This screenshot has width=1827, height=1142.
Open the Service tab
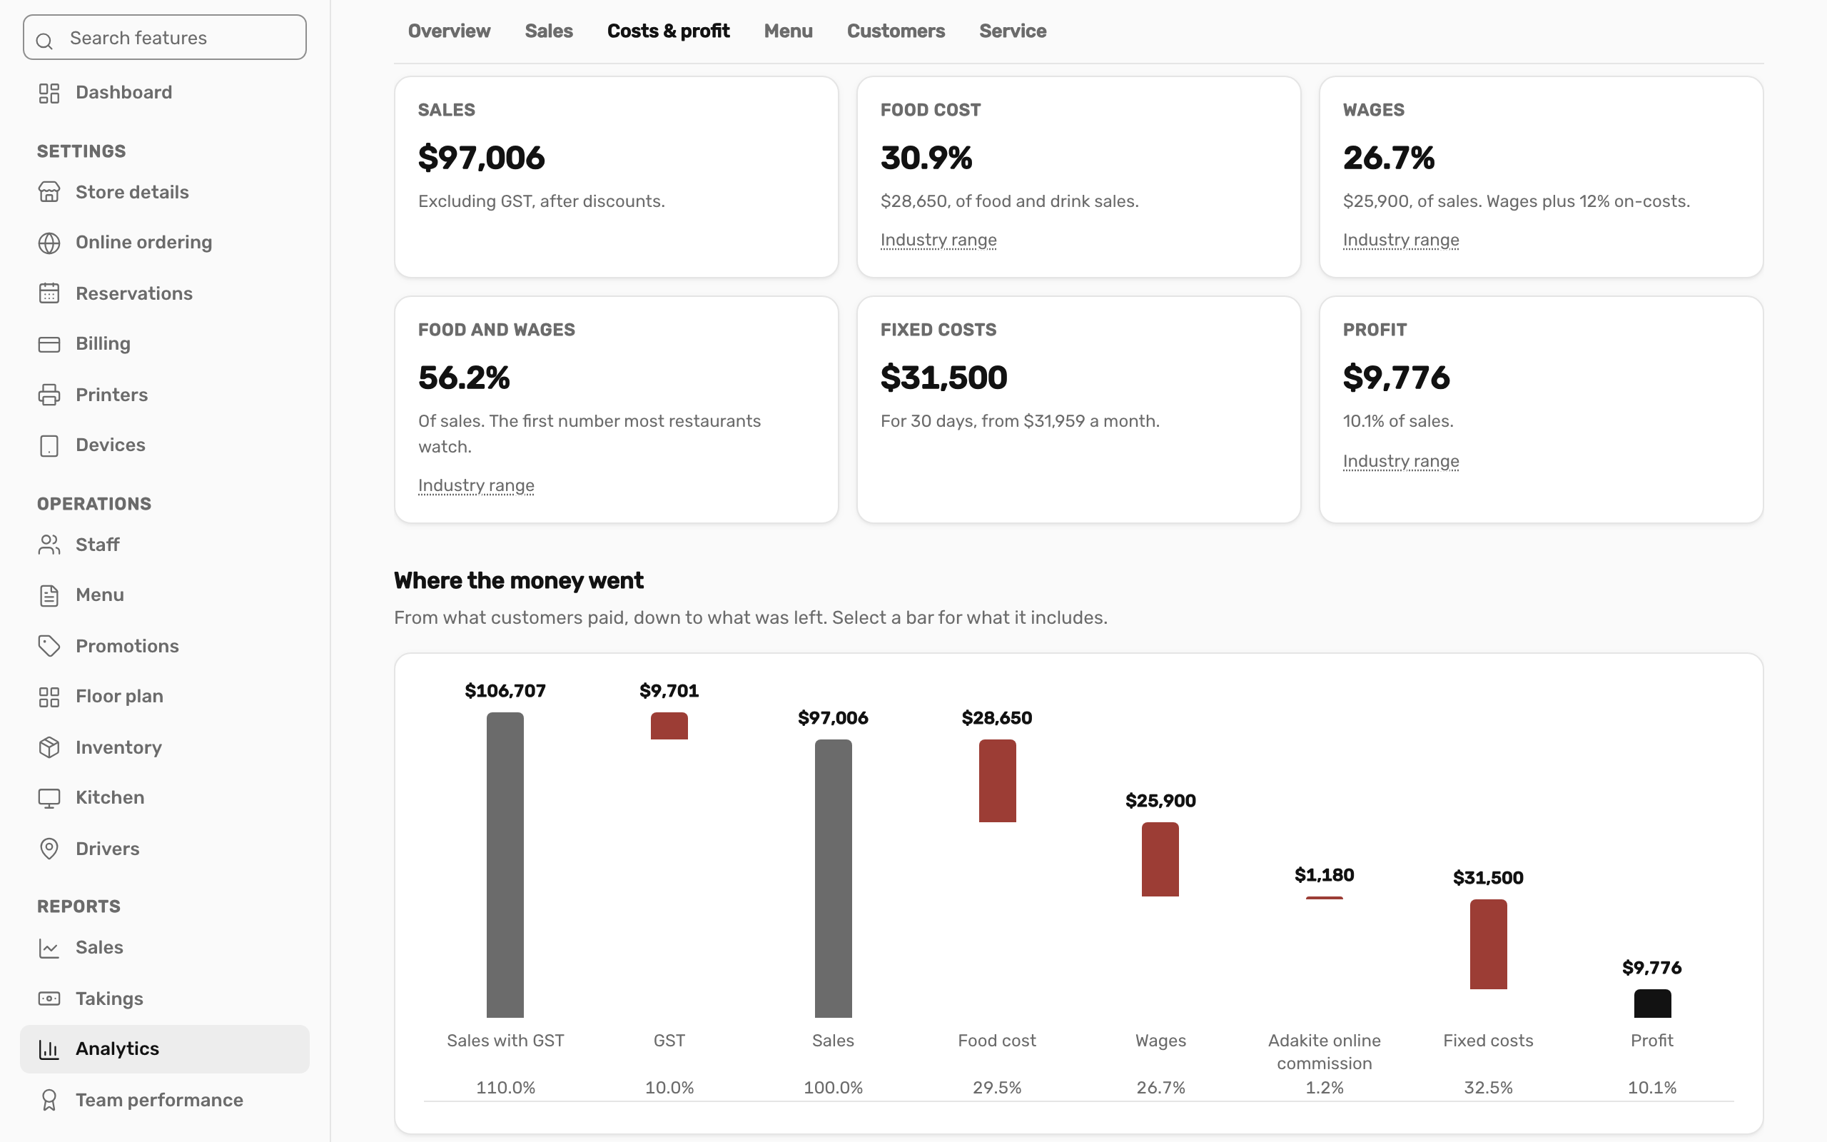click(x=1013, y=31)
